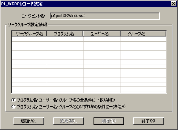This screenshot has width=178, height=130.
Task: Click the 変更(M)... change button
Action: coord(69,121)
